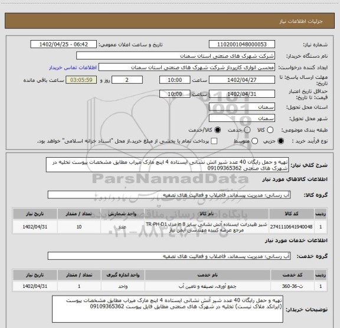Click the remaining days field showing 2
The width and height of the screenshot is (340, 328).
(x=127, y=80)
